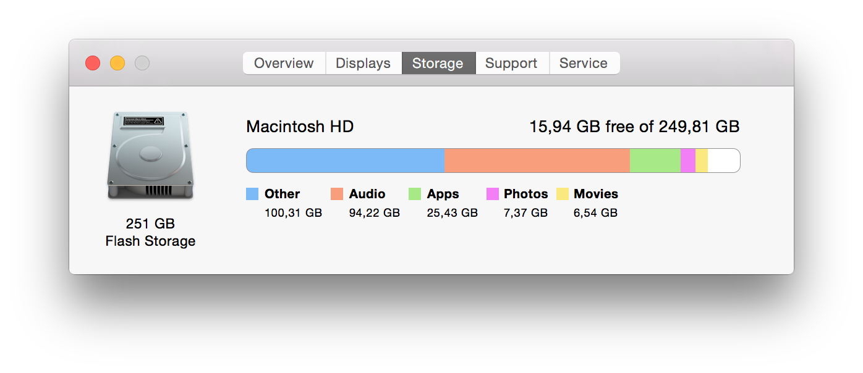This screenshot has height=373, width=863.
Task: Click the green Apps segment in storage bar
Action: point(655,161)
